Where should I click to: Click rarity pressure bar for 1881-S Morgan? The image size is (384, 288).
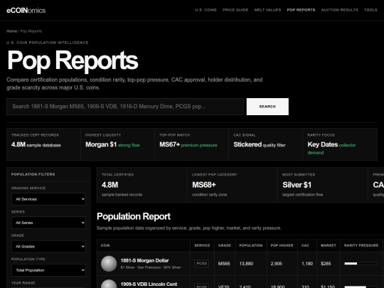coord(361,264)
